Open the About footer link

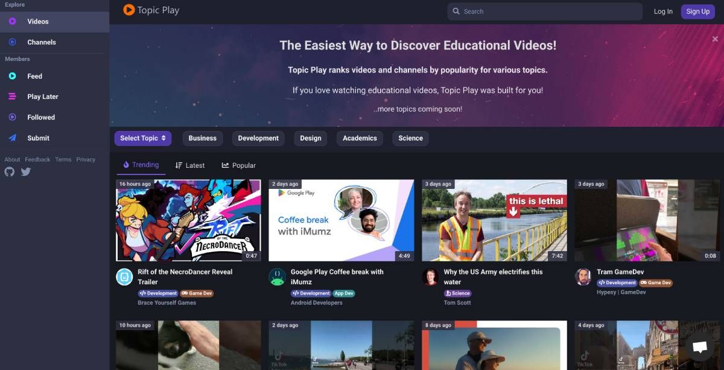pyautogui.click(x=12, y=159)
